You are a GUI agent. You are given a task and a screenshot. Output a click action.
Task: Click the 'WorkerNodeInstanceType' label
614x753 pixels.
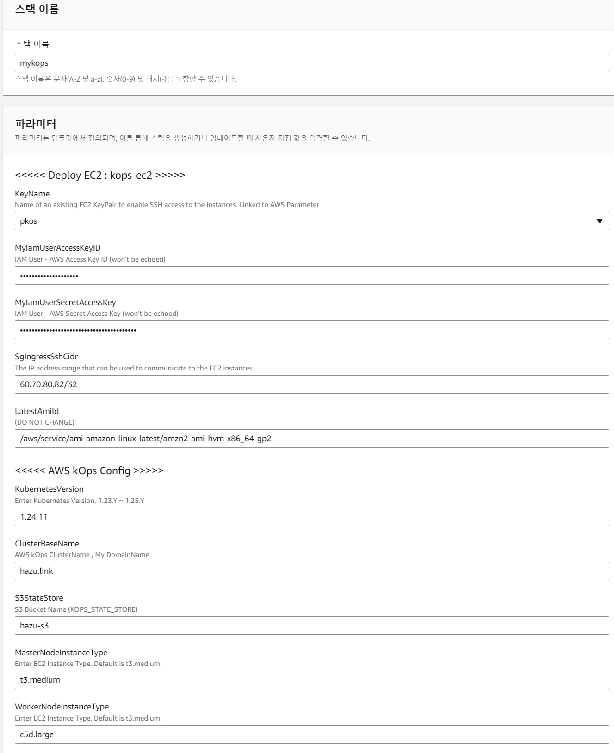[62, 707]
